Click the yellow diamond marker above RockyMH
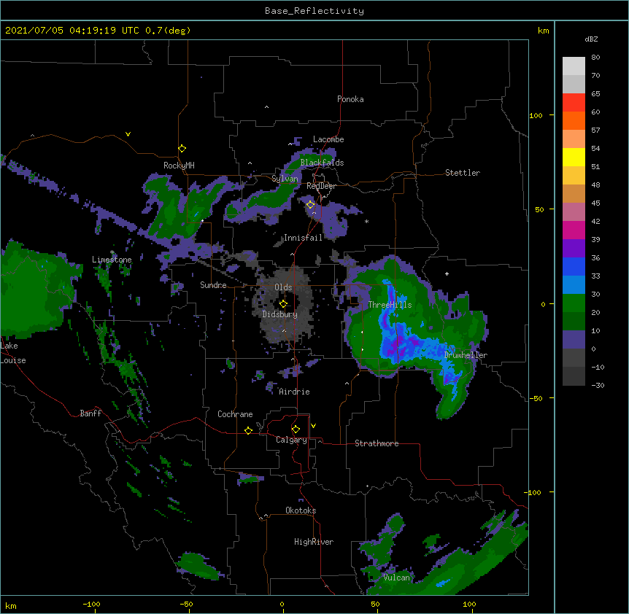This screenshot has width=629, height=614. [x=182, y=149]
